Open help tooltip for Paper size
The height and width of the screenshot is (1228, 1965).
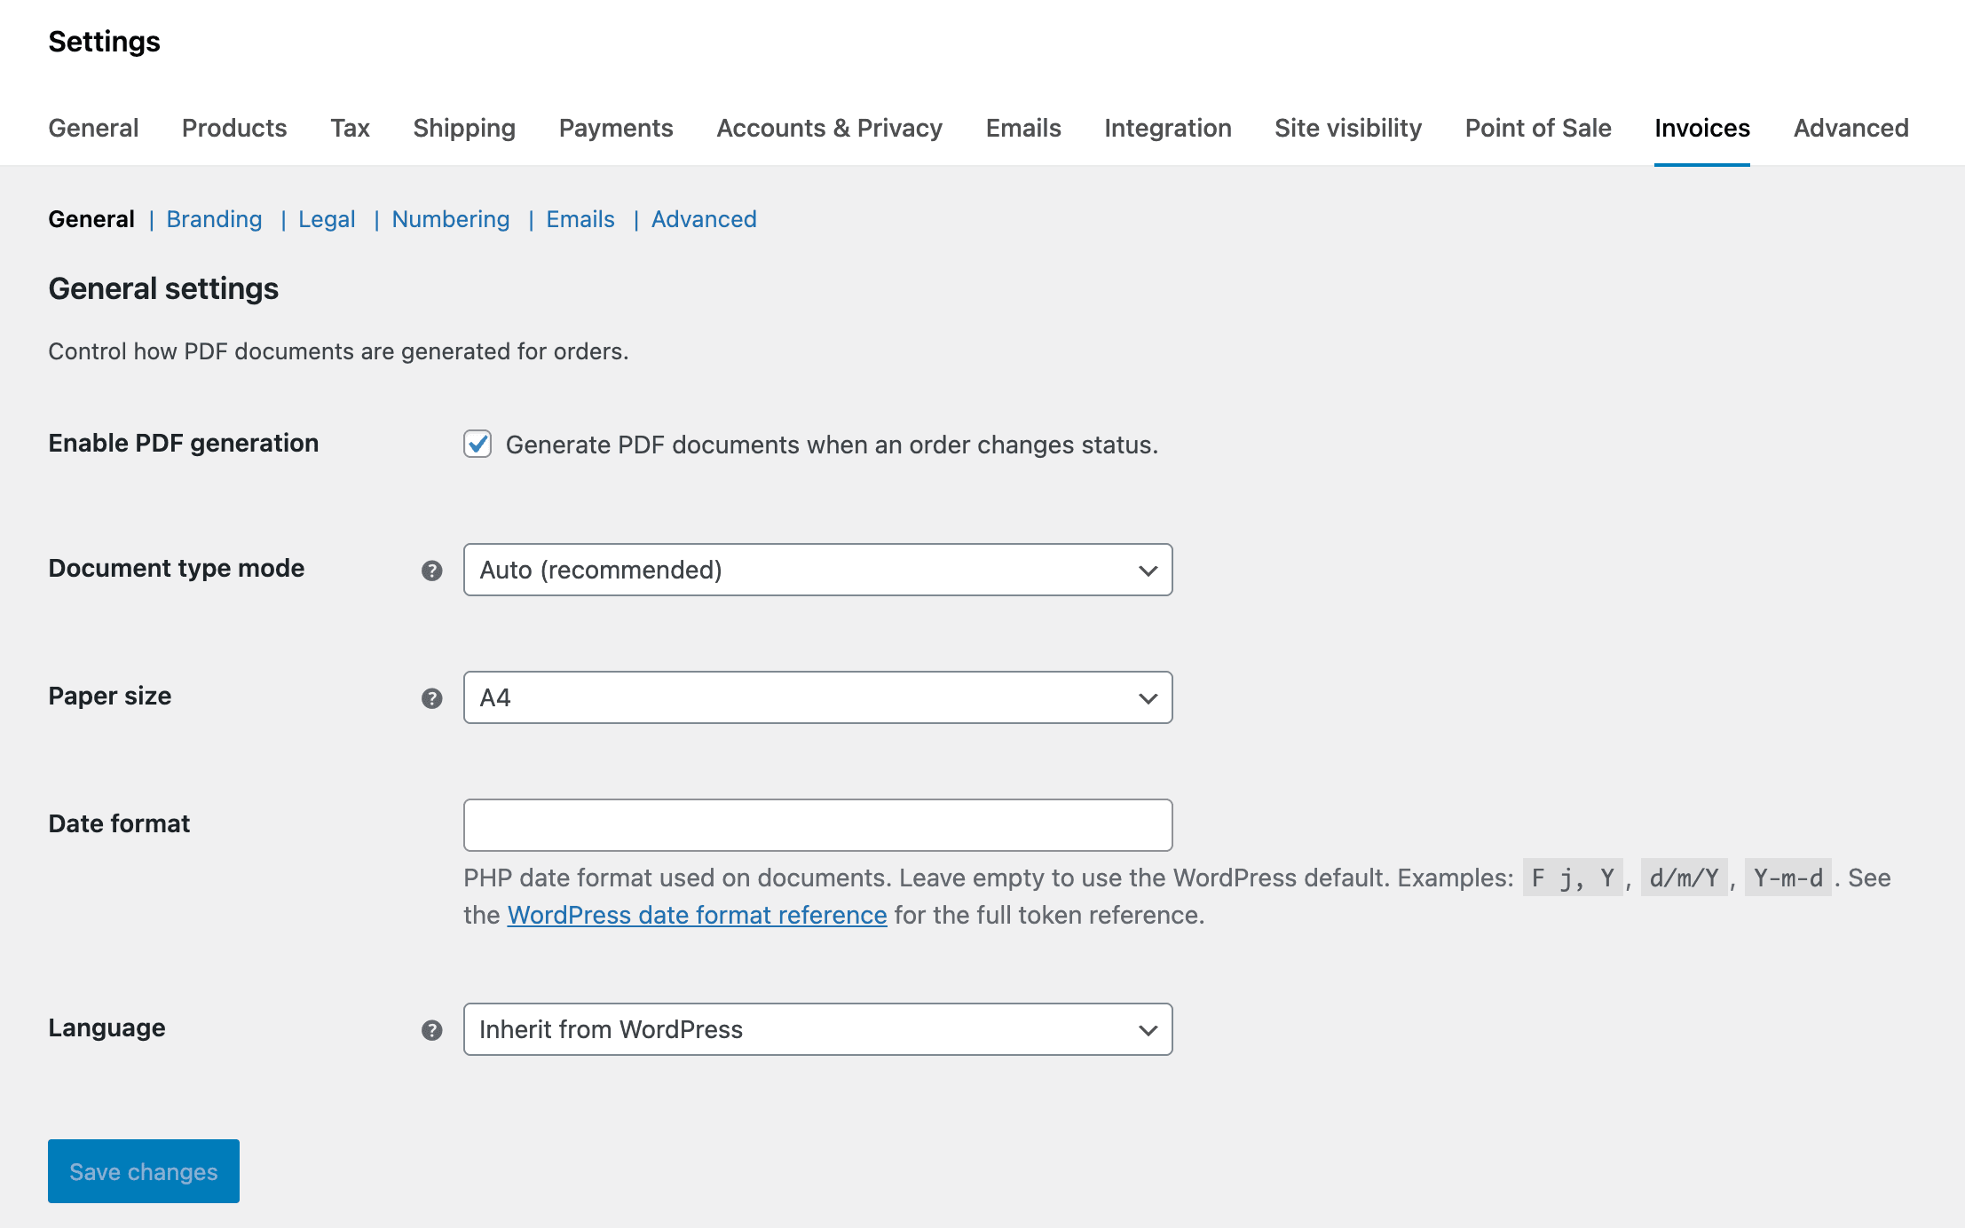(432, 698)
